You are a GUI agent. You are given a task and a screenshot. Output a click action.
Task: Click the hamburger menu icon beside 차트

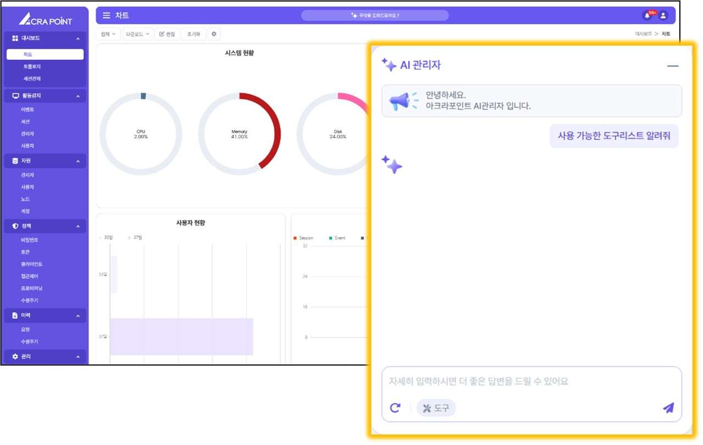coord(107,15)
